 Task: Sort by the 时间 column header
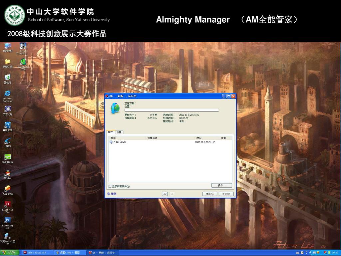click(207, 138)
